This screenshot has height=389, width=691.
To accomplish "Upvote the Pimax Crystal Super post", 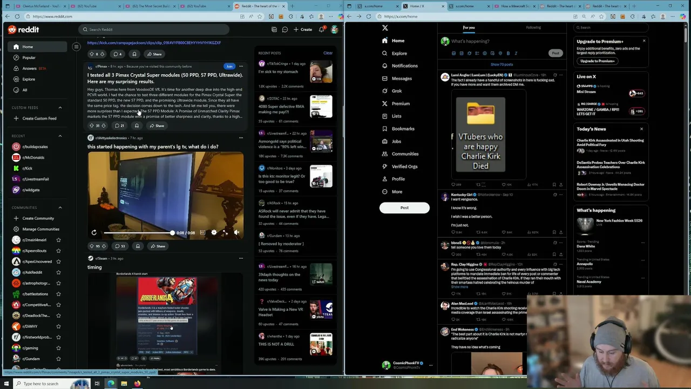I will [x=91, y=125].
